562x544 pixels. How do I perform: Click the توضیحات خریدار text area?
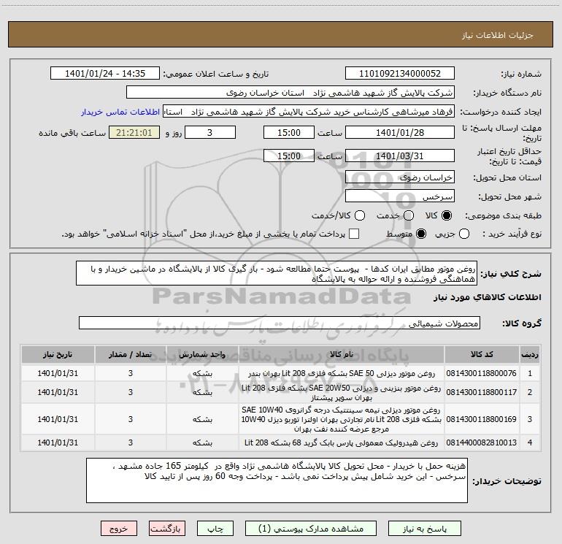pyautogui.click(x=277, y=480)
